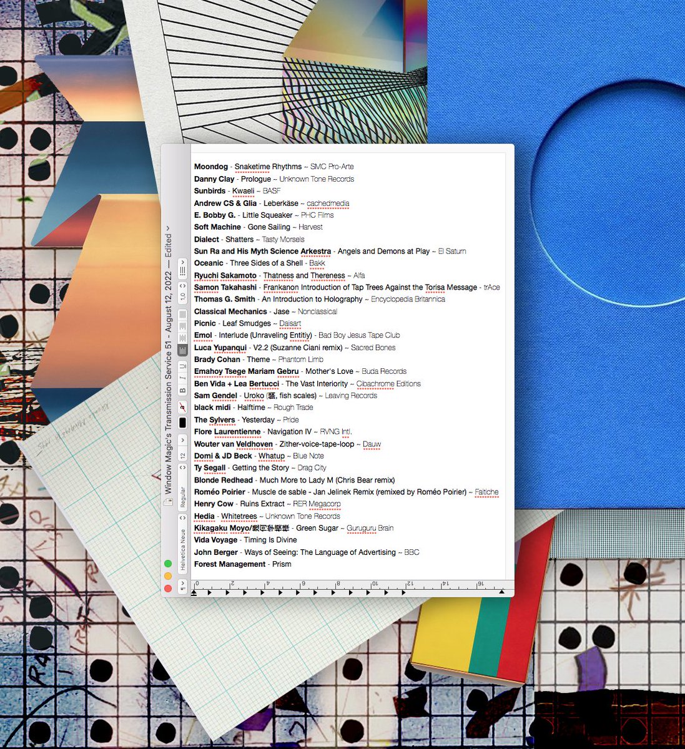
Task: Open the list bullets and numbering dropdown
Action: [182, 267]
